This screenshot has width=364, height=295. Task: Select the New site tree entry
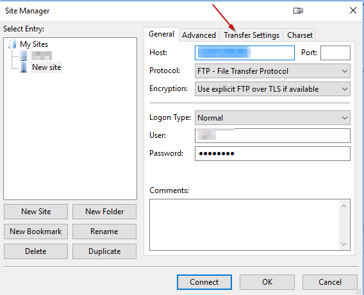(x=46, y=67)
